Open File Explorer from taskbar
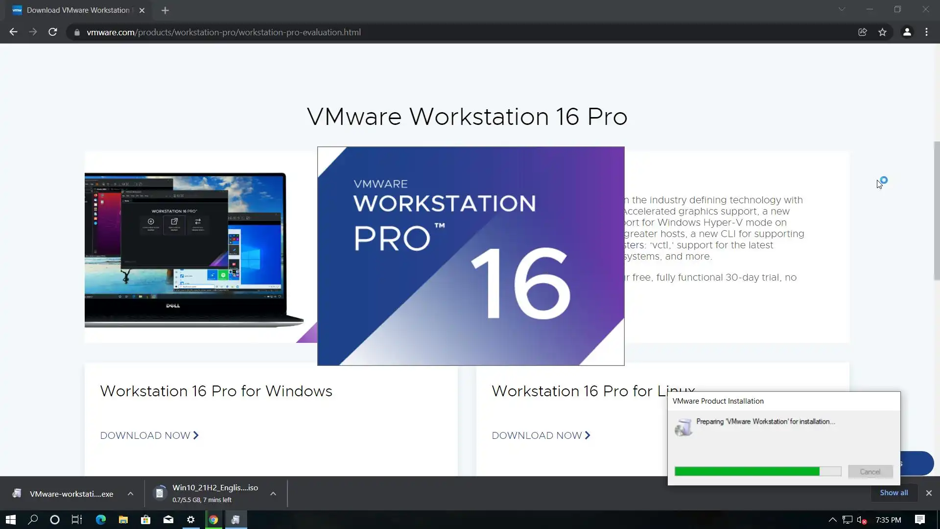 pos(123,520)
